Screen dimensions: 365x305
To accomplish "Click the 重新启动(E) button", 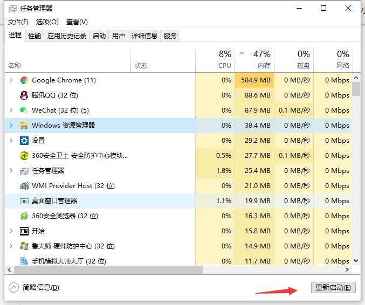I will tap(333, 288).
